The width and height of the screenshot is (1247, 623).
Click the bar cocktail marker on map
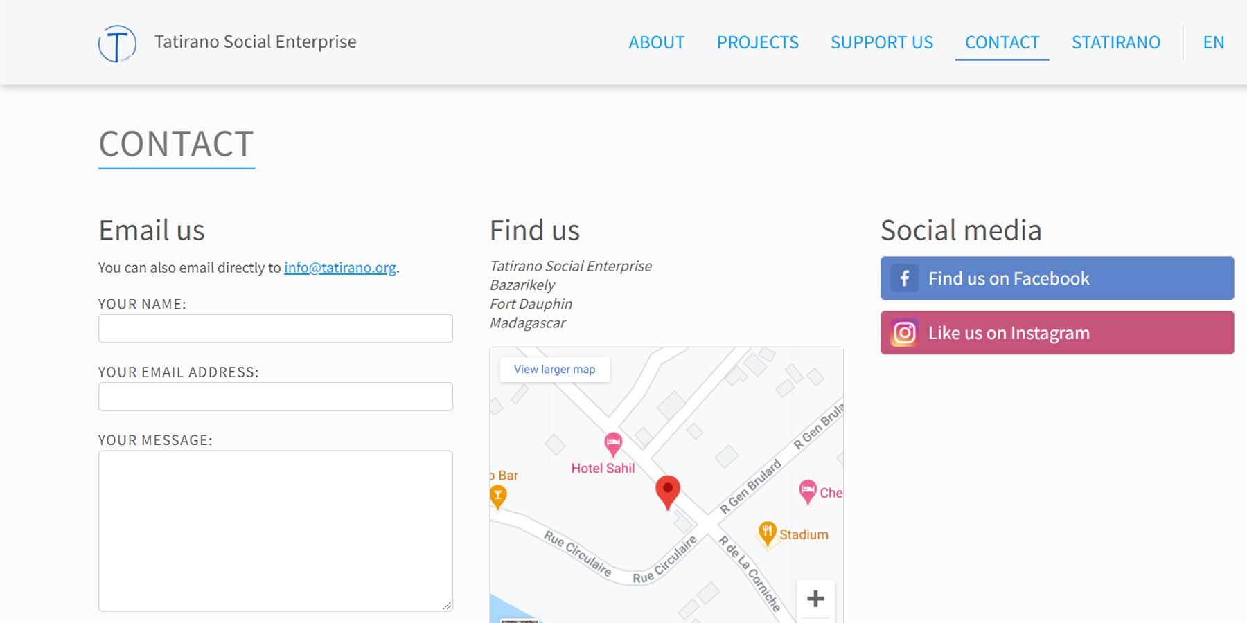pyautogui.click(x=497, y=496)
